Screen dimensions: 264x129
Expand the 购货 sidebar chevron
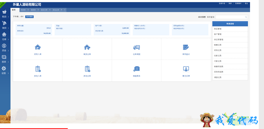pos(8,17)
